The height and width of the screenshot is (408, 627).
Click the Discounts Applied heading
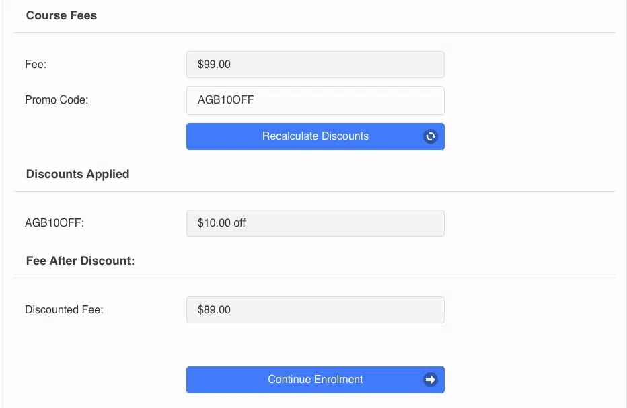tap(77, 174)
